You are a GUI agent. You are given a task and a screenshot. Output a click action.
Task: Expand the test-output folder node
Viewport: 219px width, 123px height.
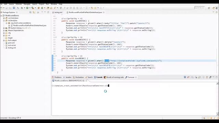[x=4, y=40]
